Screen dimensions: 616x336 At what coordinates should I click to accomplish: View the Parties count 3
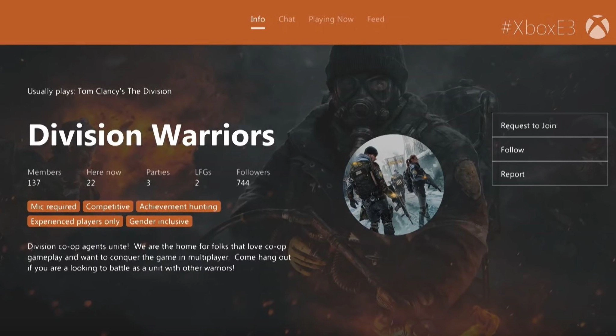[x=158, y=177]
